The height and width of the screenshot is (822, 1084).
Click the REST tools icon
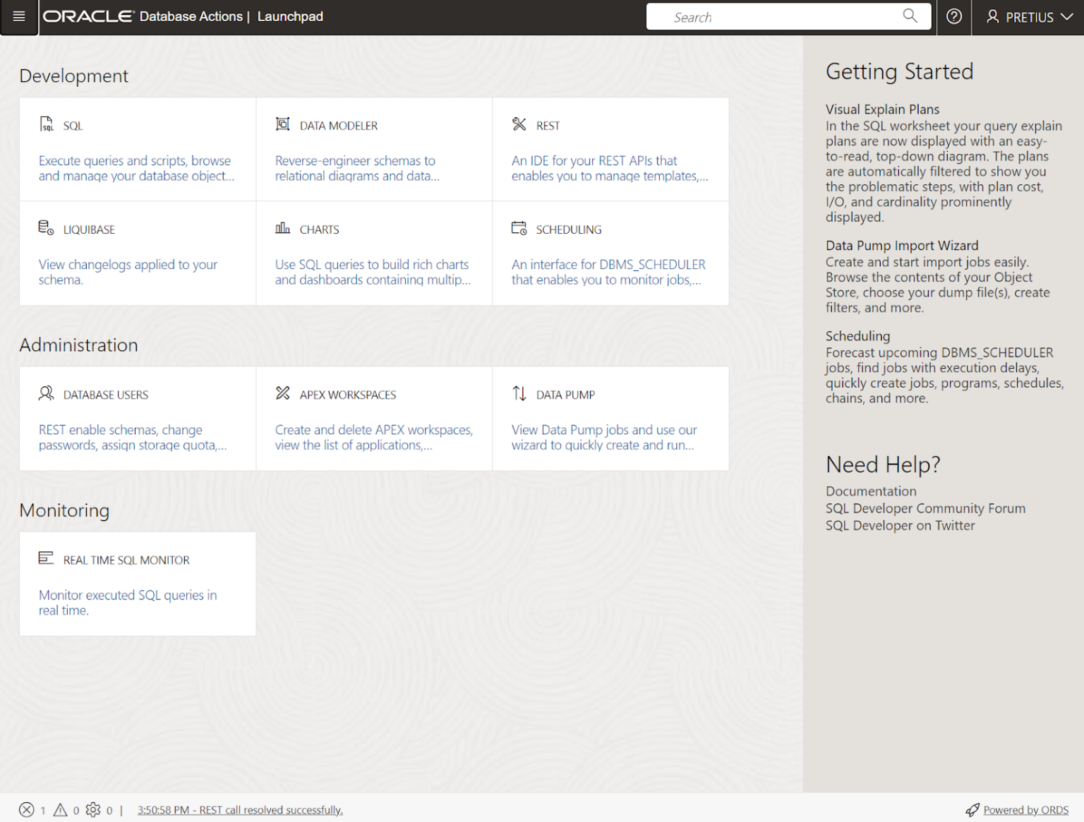[519, 124]
